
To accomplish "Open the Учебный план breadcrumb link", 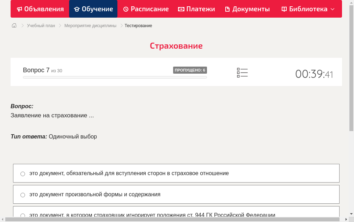I will coord(41,25).
